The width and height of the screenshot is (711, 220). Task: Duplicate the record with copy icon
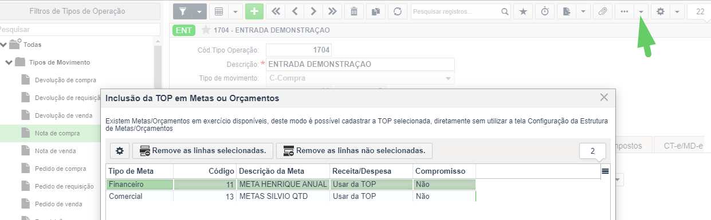click(x=376, y=11)
